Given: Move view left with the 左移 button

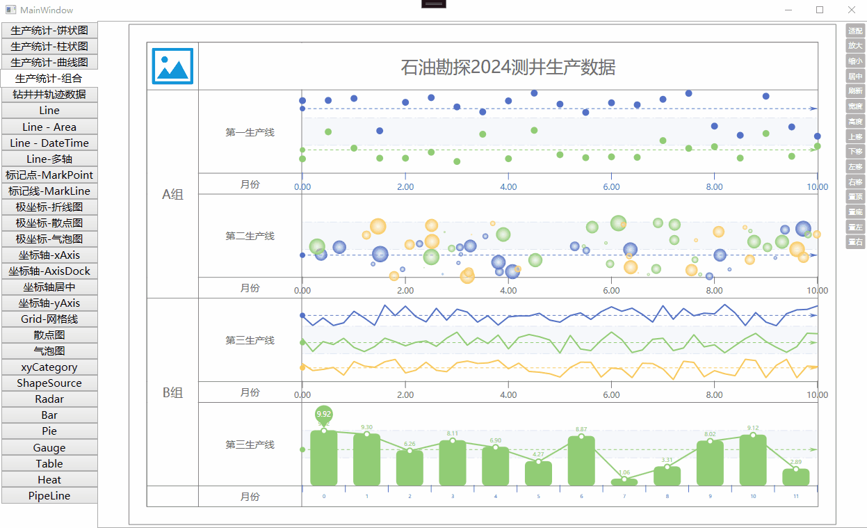Looking at the screenshot, I should [x=855, y=166].
